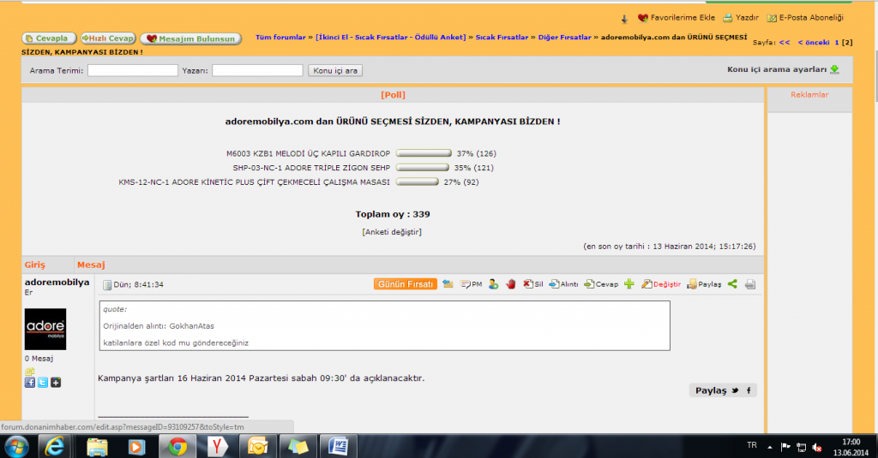Open page 1 of the thread
The height and width of the screenshot is (458, 878).
click(x=837, y=43)
